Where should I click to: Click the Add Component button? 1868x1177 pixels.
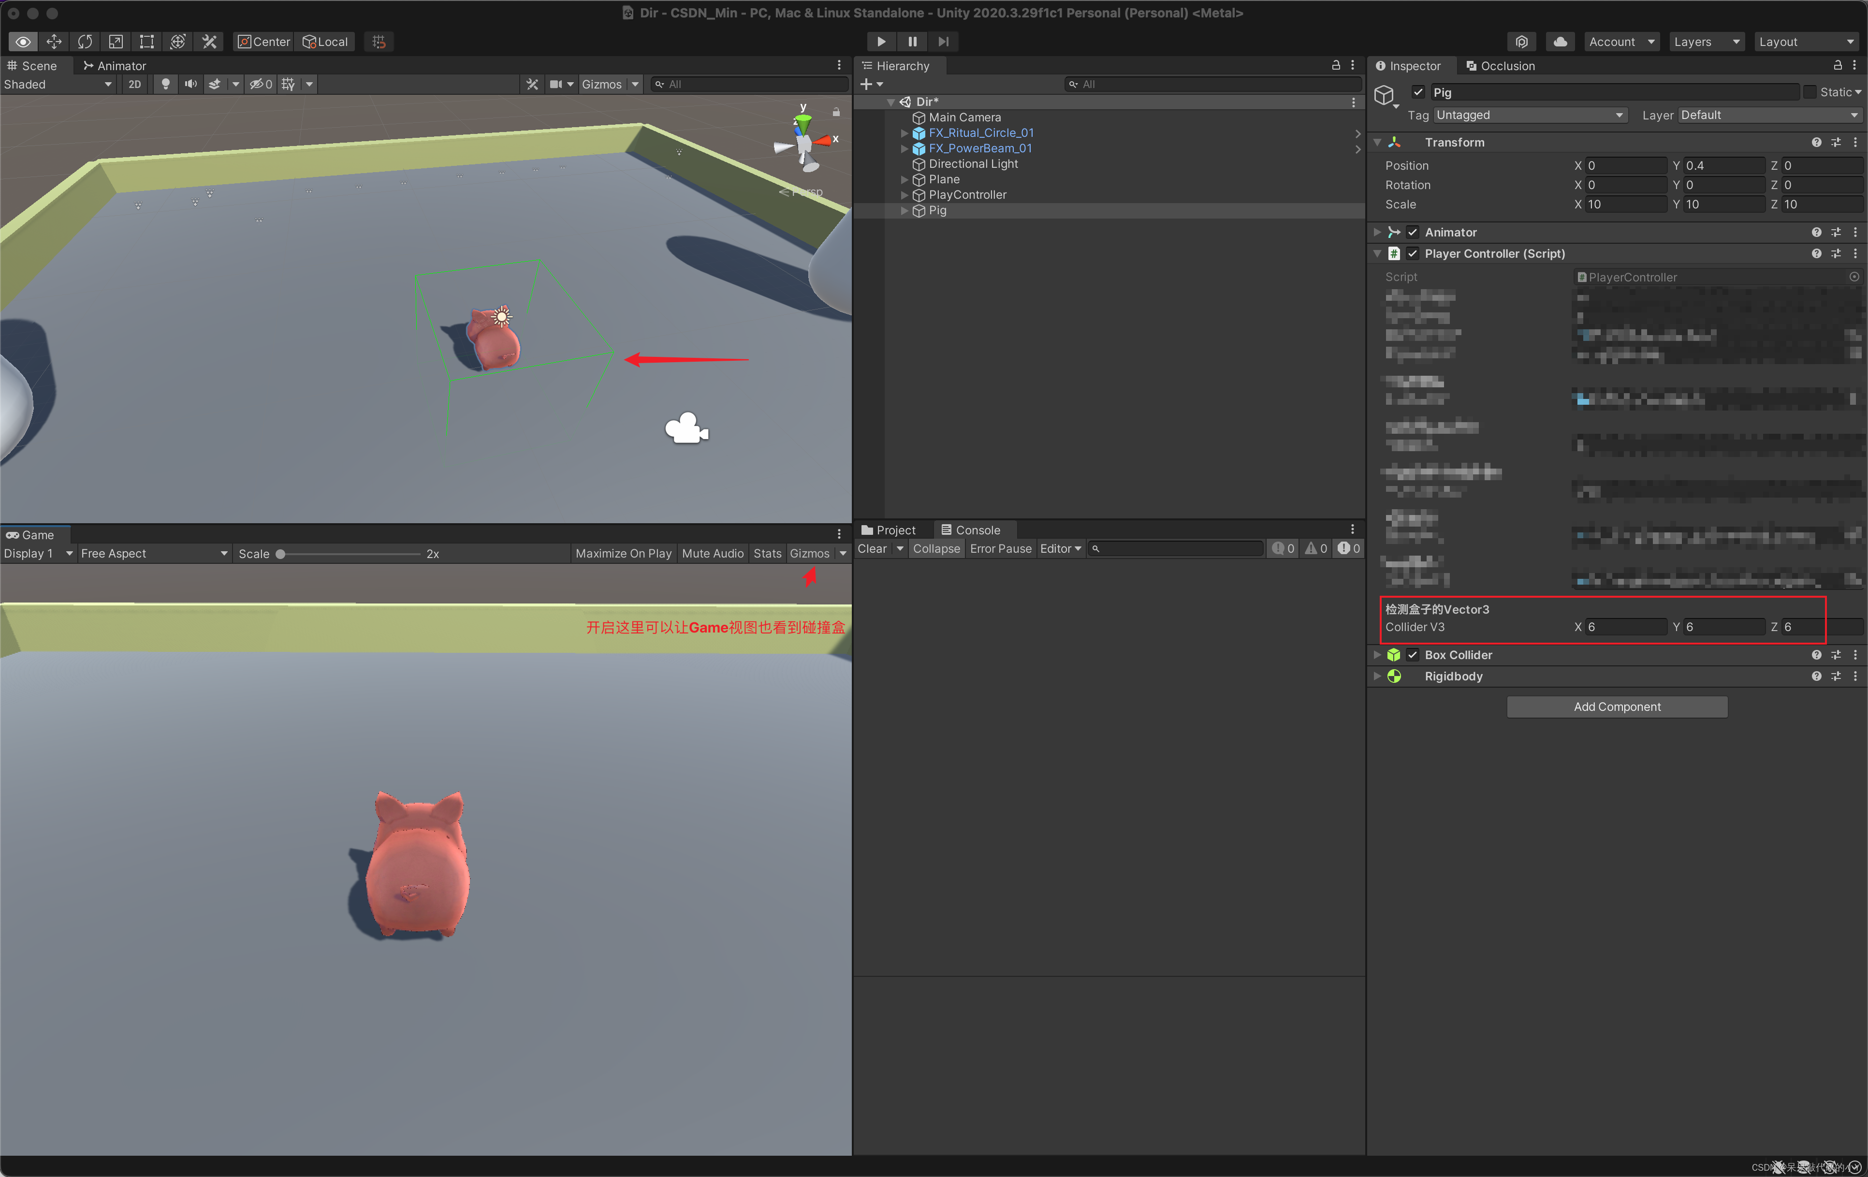click(1617, 707)
